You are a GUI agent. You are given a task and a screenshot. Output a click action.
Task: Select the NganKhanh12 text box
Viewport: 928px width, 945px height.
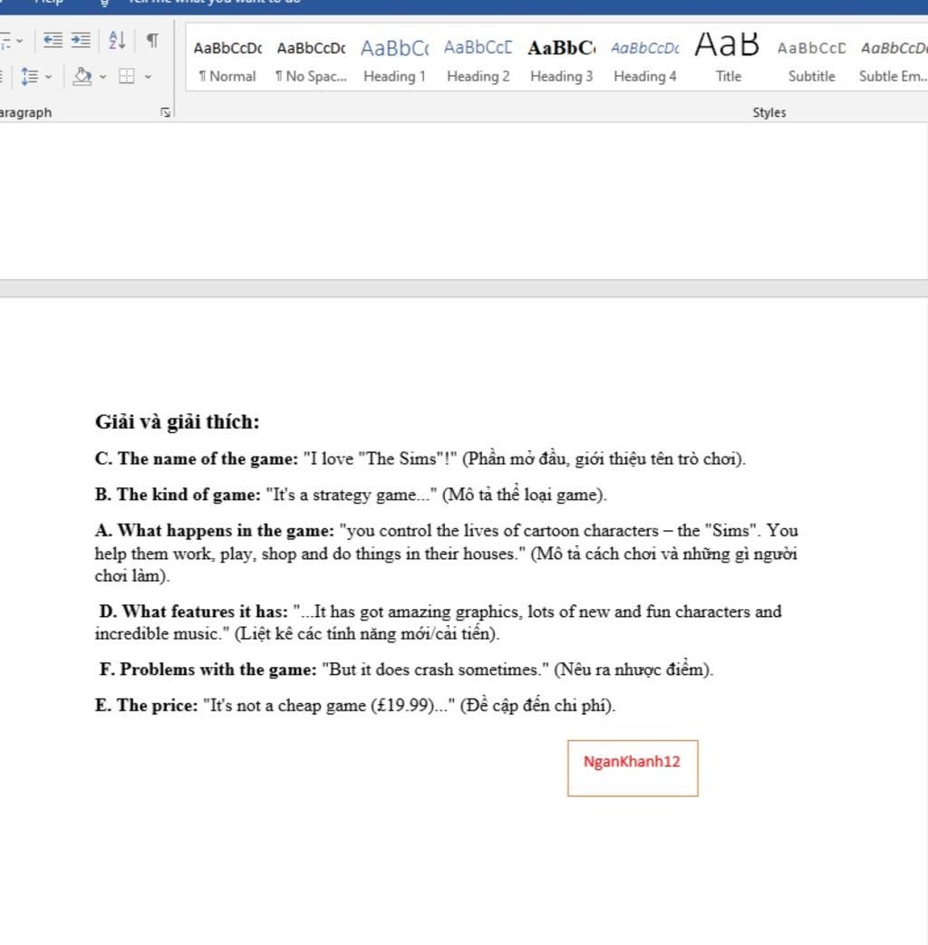(x=633, y=768)
